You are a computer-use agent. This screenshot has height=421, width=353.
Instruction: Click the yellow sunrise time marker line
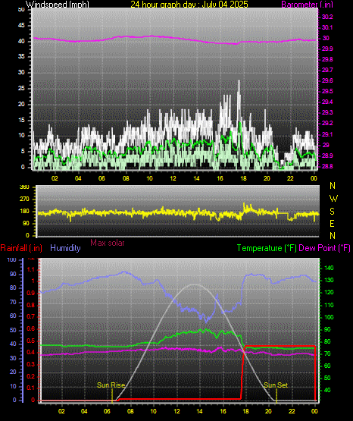[112, 396]
